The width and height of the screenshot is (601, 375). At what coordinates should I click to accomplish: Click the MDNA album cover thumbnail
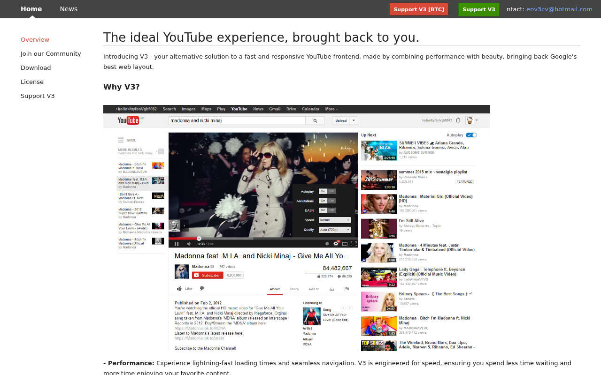coord(311,316)
